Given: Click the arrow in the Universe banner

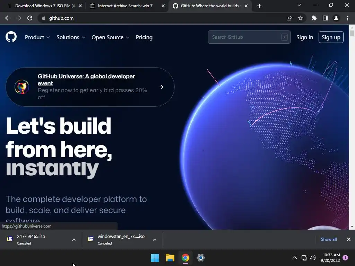Looking at the screenshot, I should (x=162, y=87).
